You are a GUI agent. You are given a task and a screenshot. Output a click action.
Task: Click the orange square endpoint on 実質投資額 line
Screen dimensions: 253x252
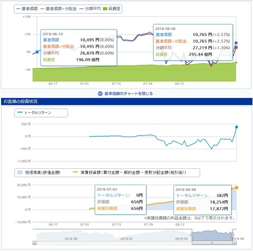click(237, 188)
